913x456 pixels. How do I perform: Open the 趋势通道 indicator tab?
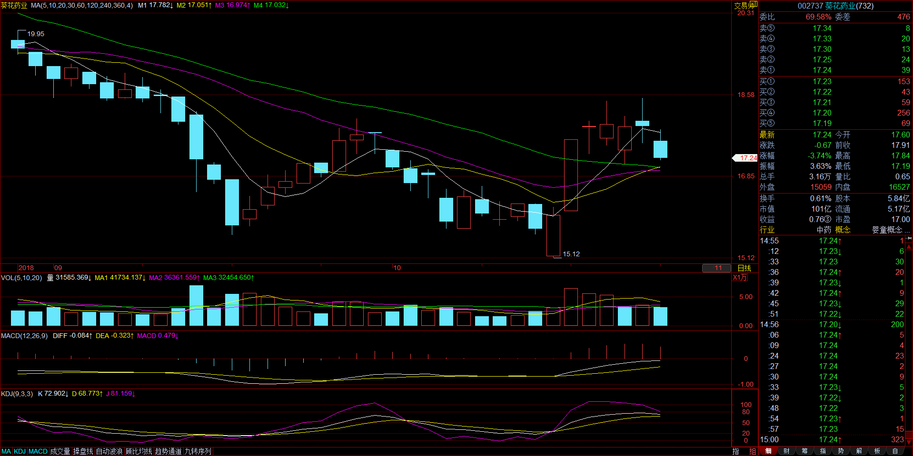(x=168, y=451)
